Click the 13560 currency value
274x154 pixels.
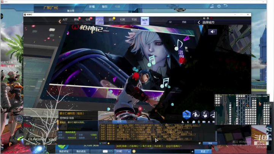94,135
